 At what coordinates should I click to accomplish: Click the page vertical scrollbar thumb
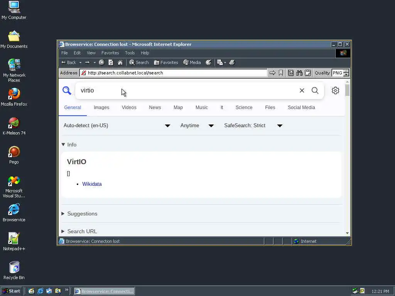(x=348, y=90)
